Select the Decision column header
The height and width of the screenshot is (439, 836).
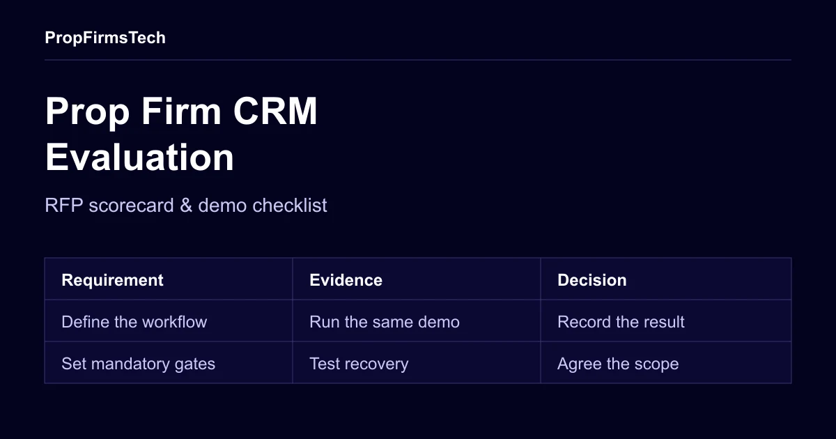(x=666, y=279)
